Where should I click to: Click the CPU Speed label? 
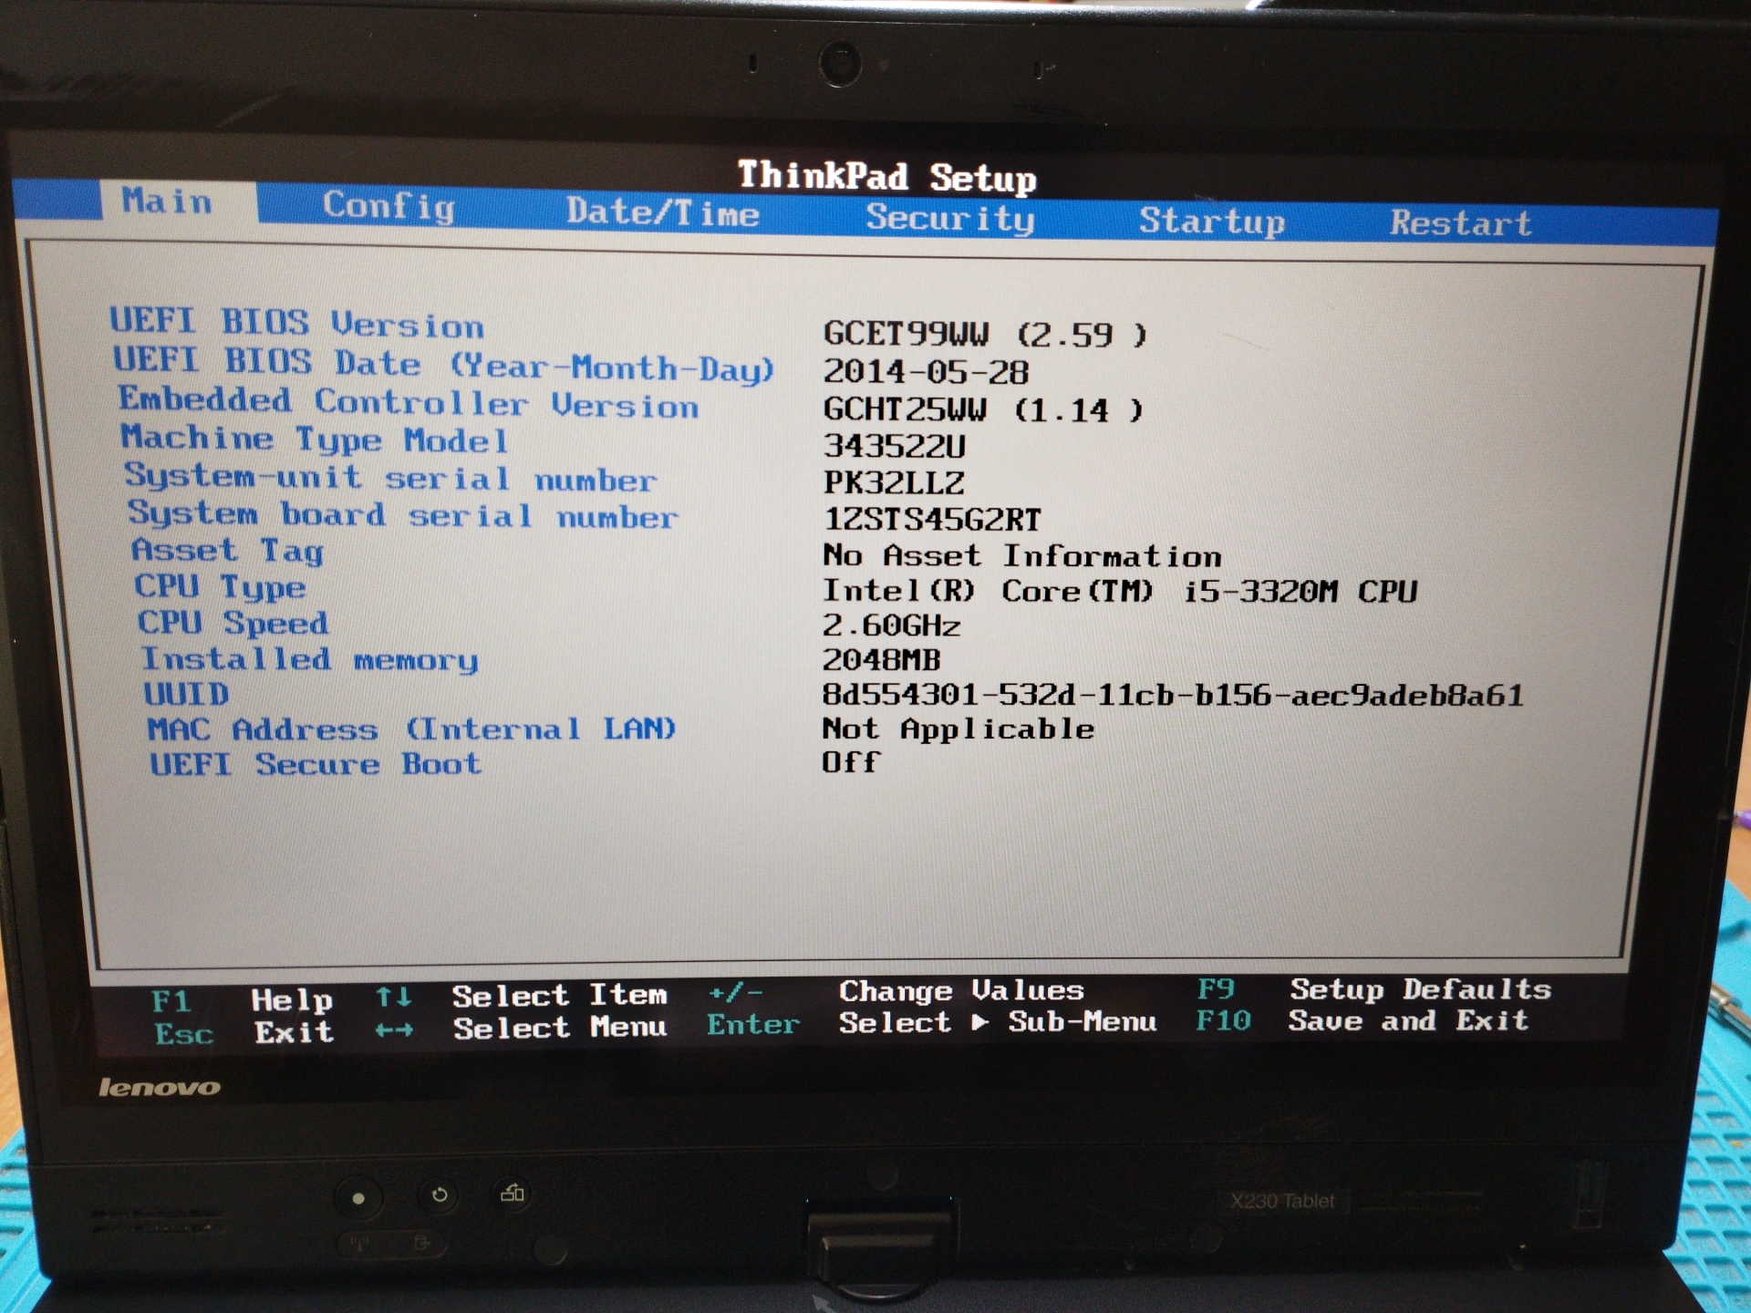tap(233, 623)
